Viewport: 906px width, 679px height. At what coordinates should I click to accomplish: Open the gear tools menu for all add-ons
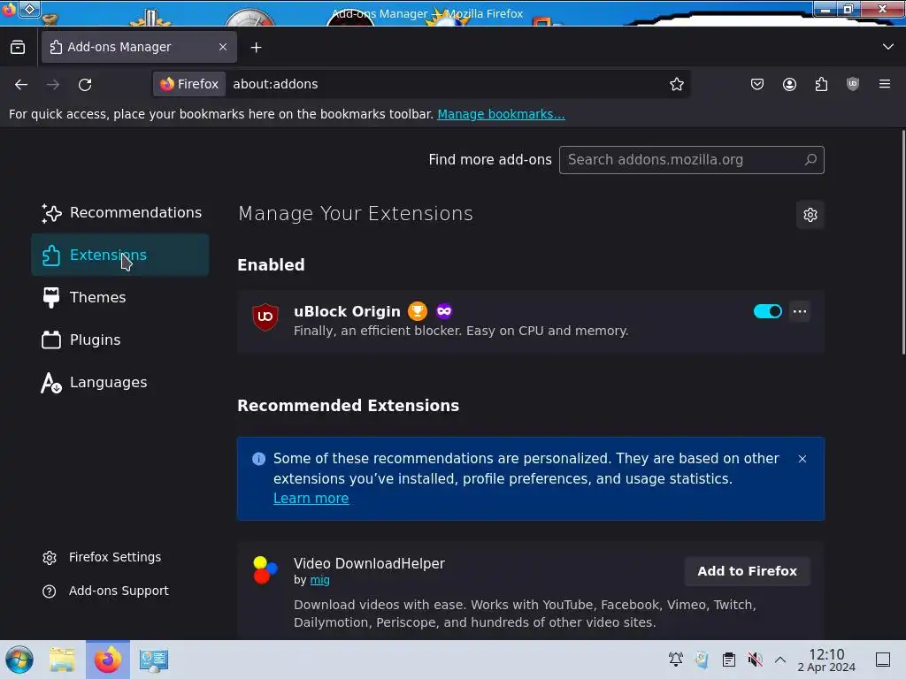coord(810,215)
